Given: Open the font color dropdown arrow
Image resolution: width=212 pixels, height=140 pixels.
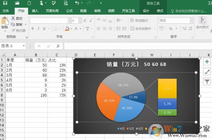Looking at the screenshot, I should [x=80, y=29].
